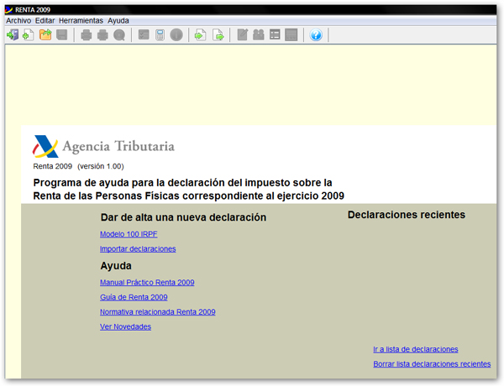The width and height of the screenshot is (504, 386).
Task: Open Normativa relacionada Renta 2009 link
Action: pyautogui.click(x=158, y=312)
